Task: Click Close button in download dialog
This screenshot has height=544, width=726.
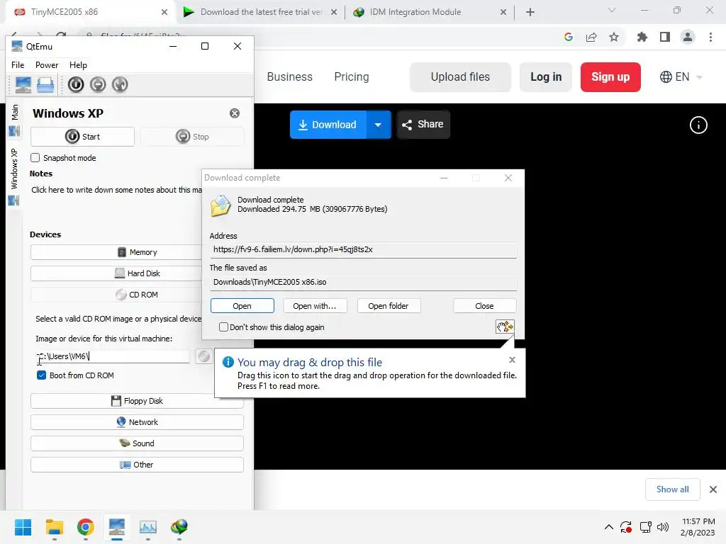Action: (x=484, y=306)
